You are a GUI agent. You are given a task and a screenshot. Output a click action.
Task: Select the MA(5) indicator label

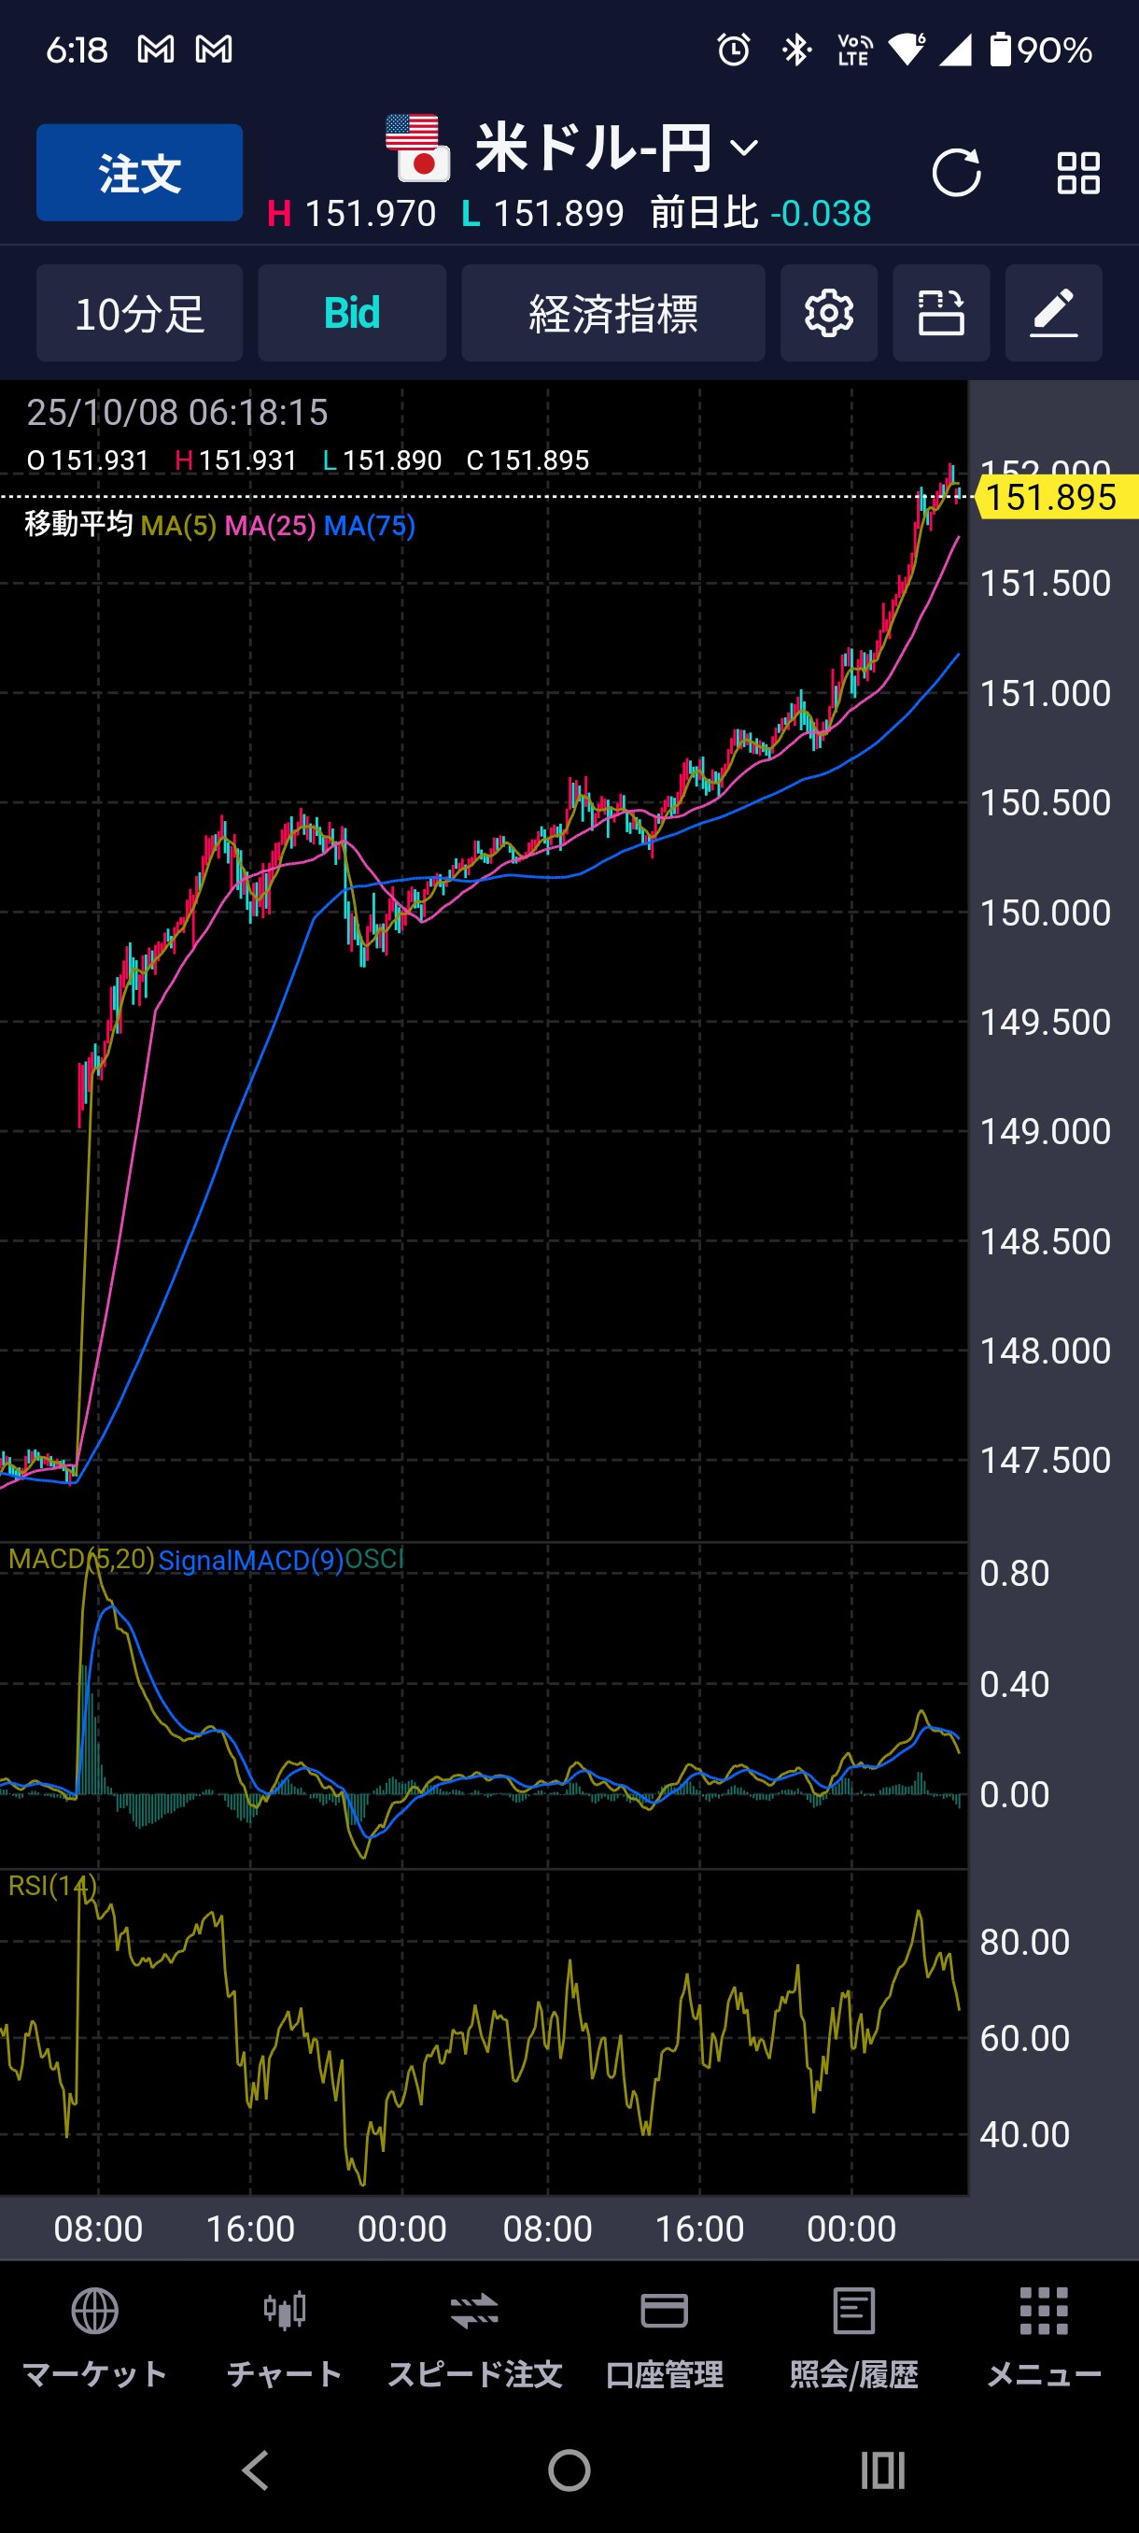178,525
